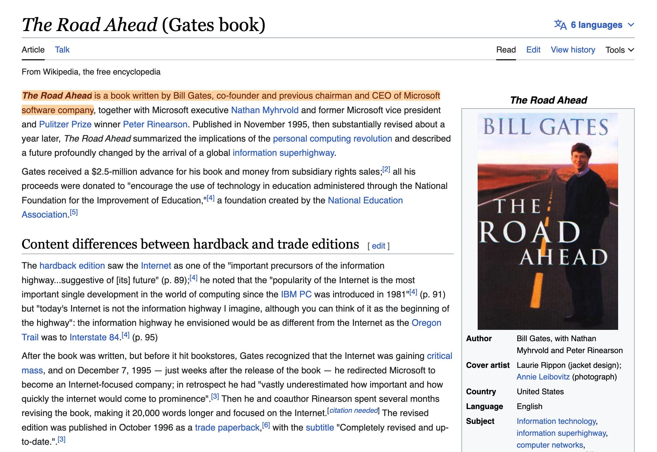Follow the information superhighway link in intro
The width and height of the screenshot is (657, 452).
(283, 153)
